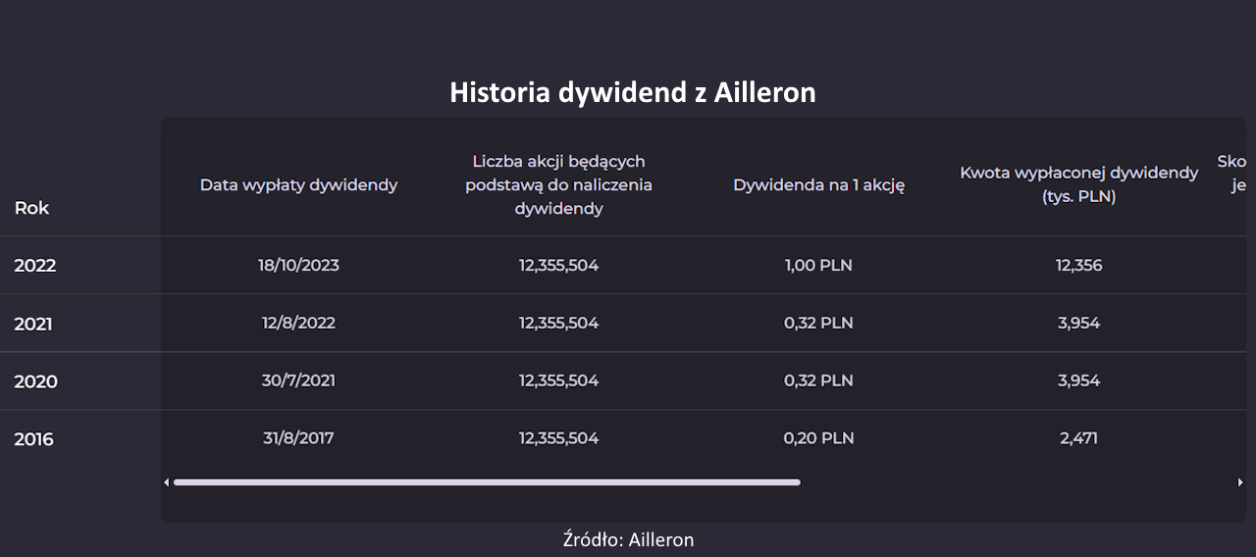Click the right scroll arrow of the table
Viewport: 1256px width, 557px height.
point(1240,482)
